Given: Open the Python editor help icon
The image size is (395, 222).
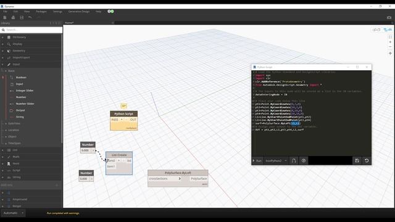Looking at the screenshot, I should pyautogui.click(x=304, y=160).
